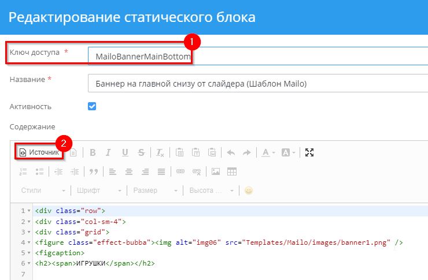Click the Insert image icon
This screenshot has width=428, height=280.
(215, 171)
